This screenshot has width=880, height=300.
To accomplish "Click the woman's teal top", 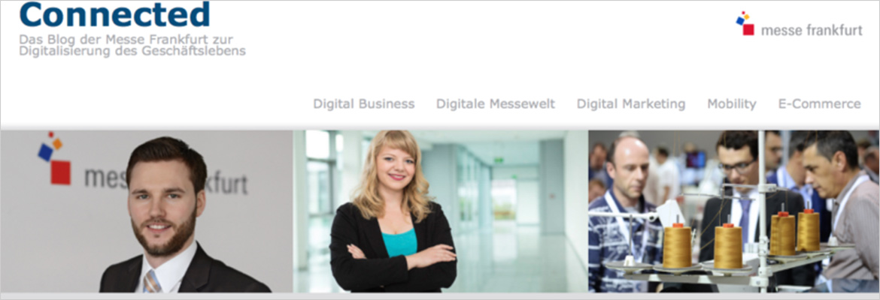I will (x=399, y=242).
